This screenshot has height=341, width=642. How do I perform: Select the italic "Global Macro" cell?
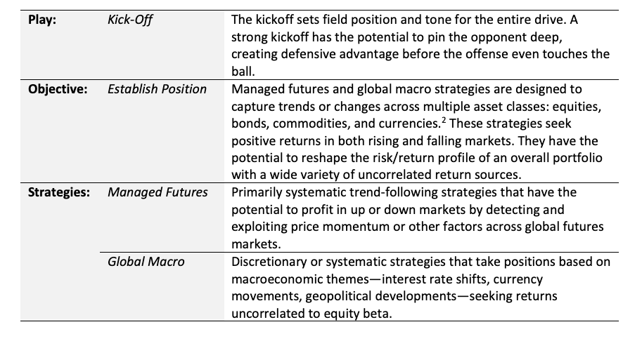pos(146,262)
